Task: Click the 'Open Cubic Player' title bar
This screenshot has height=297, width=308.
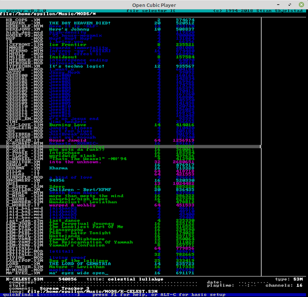Action: 154,5
